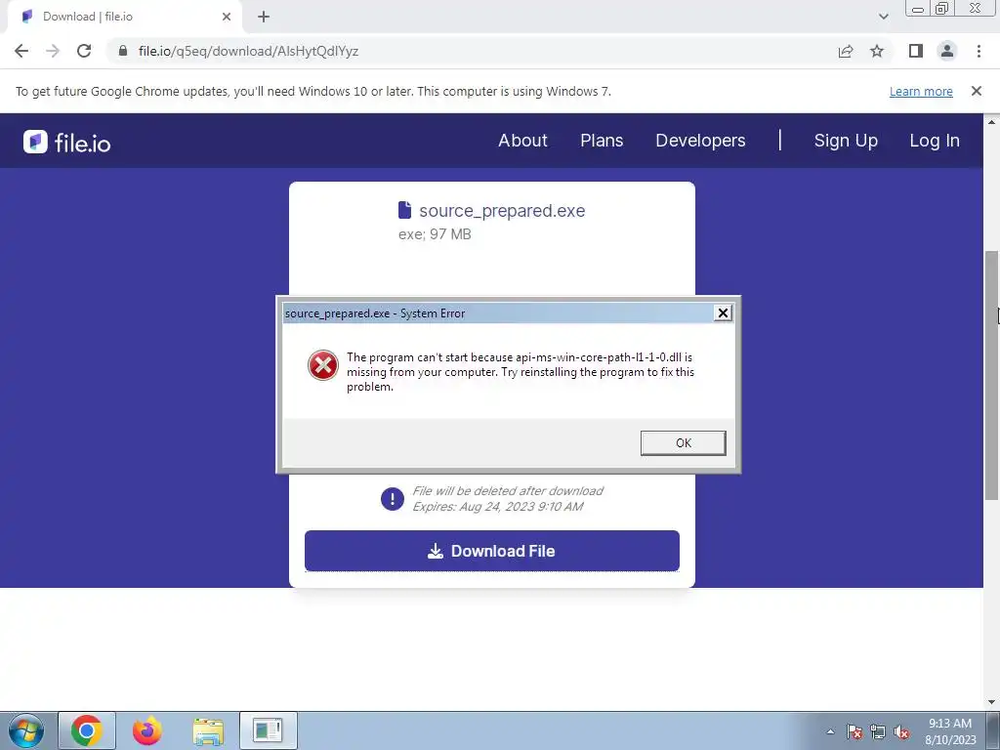Viewport: 1000px width, 750px height.
Task: Minimize the Chrome window
Action: tap(918, 8)
